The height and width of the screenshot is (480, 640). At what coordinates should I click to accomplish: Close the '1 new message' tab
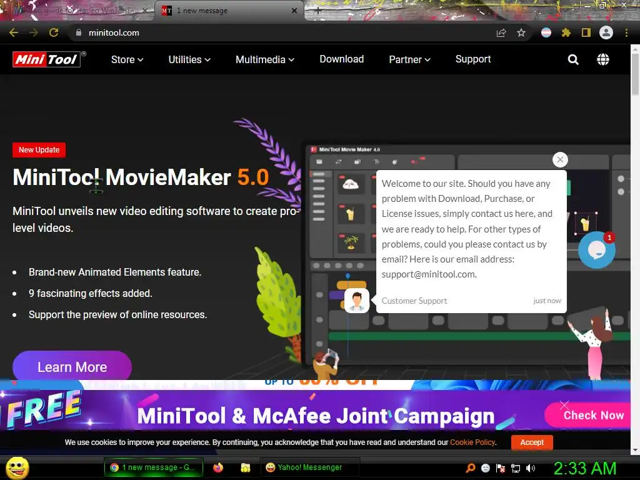(294, 11)
